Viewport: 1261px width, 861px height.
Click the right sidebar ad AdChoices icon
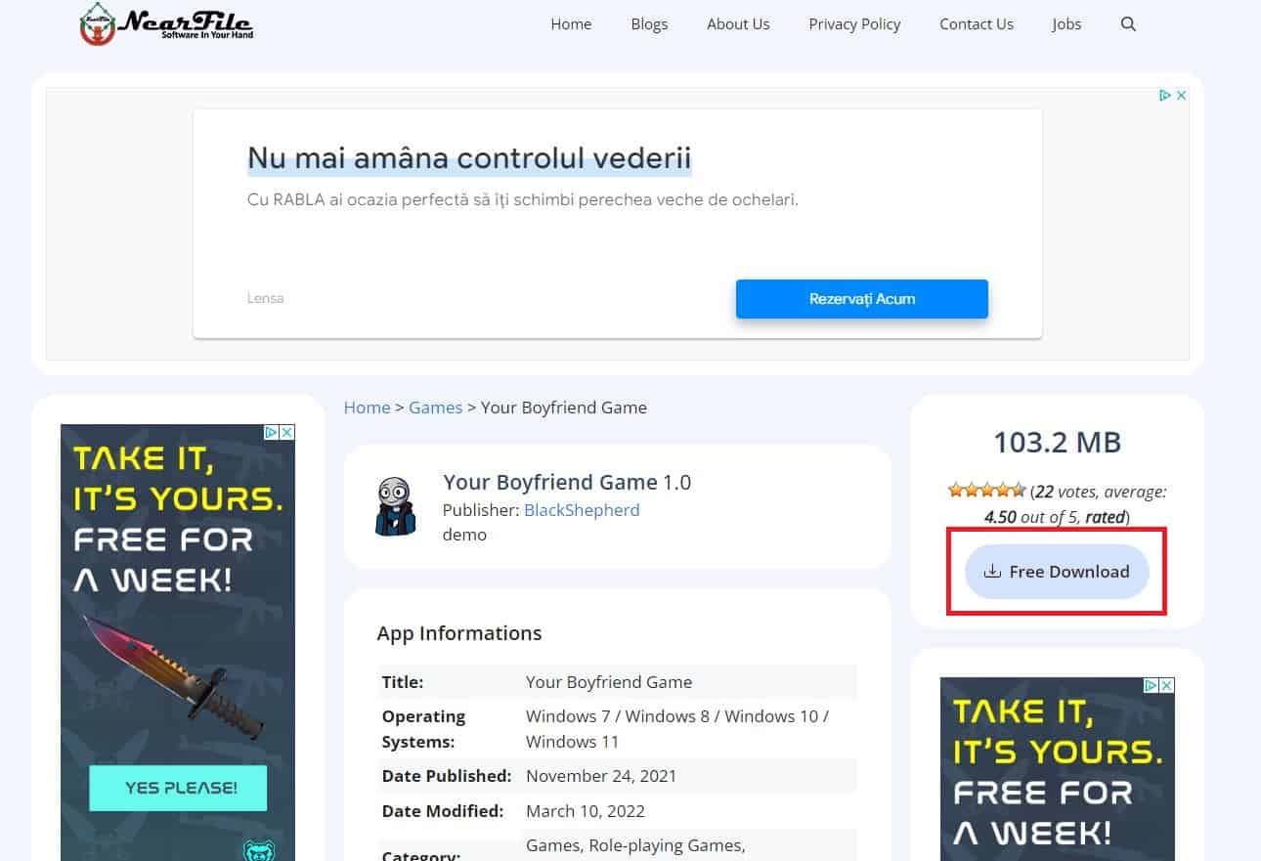pyautogui.click(x=1152, y=686)
